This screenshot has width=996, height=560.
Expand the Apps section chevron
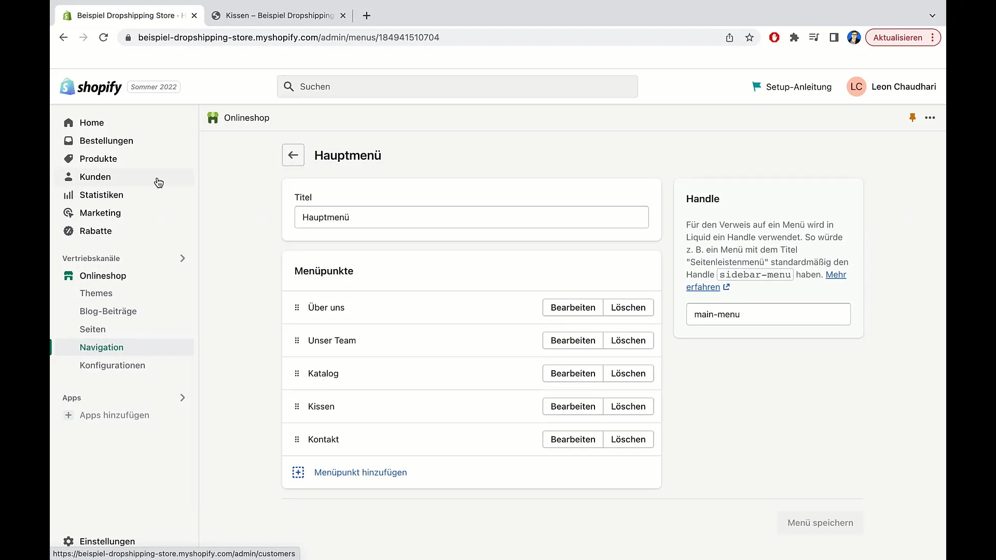pos(182,397)
